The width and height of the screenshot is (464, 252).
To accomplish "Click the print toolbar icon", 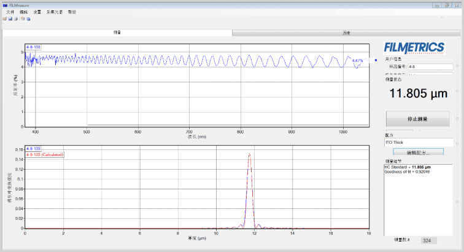I will [15, 18].
